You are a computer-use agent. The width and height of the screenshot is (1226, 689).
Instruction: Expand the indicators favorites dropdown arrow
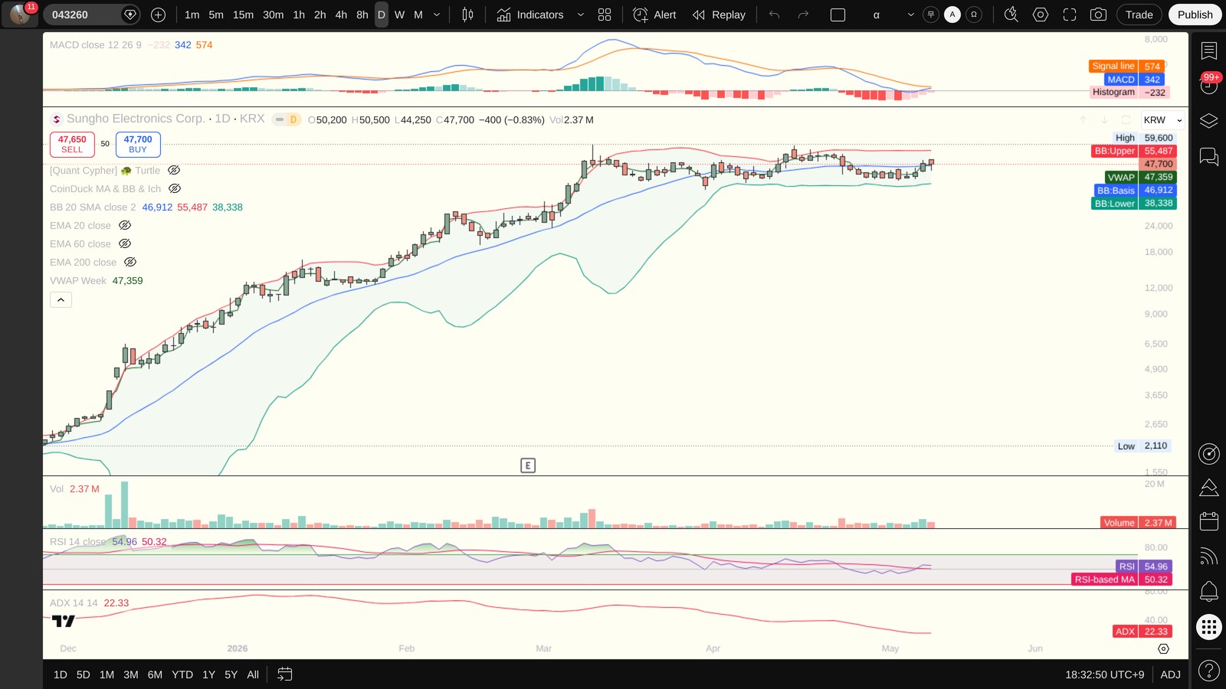point(580,15)
